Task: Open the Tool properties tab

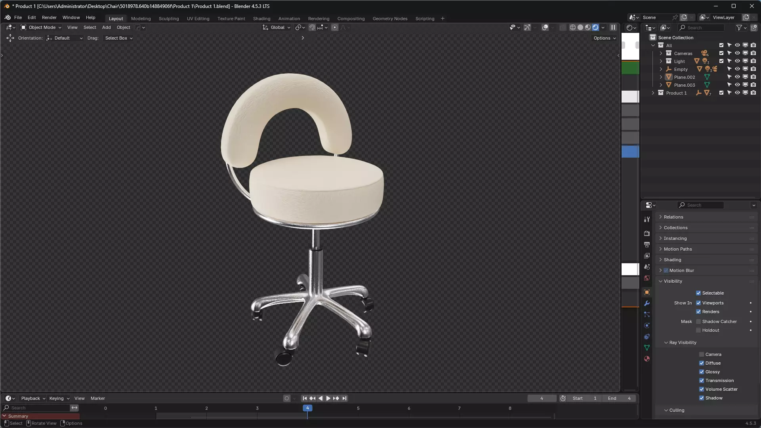Action: 647,219
